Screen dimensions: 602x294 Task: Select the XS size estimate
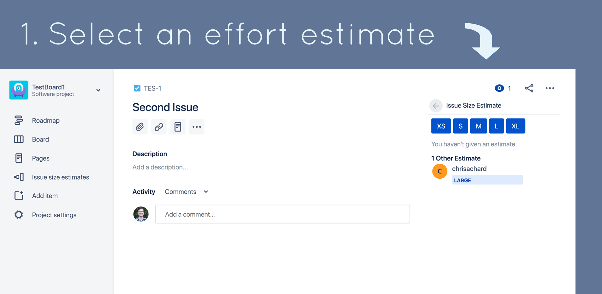(441, 126)
